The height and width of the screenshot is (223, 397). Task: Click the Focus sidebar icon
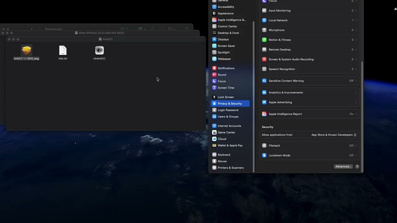(214, 81)
